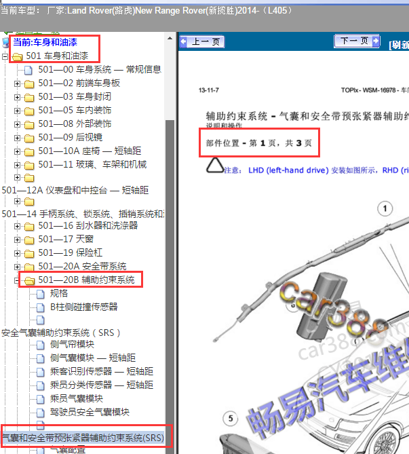The height and width of the screenshot is (454, 409).
Task: Expand the 501—09 后视镜 folder
Action: pos(17,138)
